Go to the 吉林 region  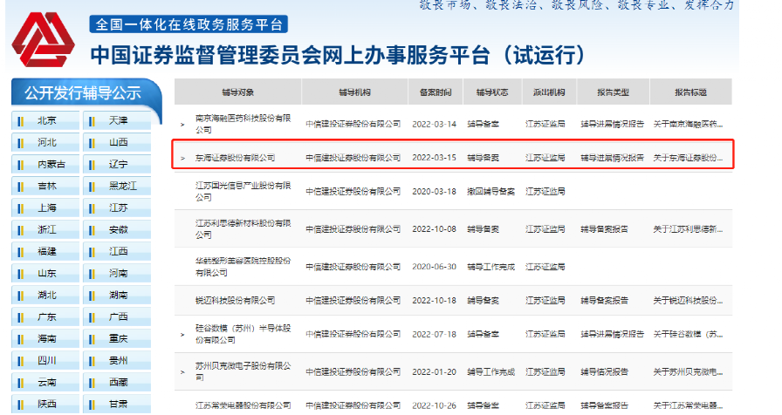point(45,187)
